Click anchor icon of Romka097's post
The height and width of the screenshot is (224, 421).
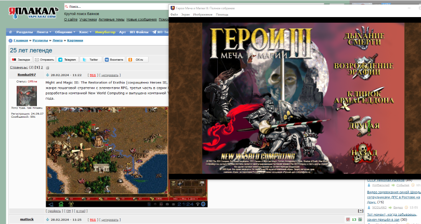pyautogui.click(x=47, y=75)
